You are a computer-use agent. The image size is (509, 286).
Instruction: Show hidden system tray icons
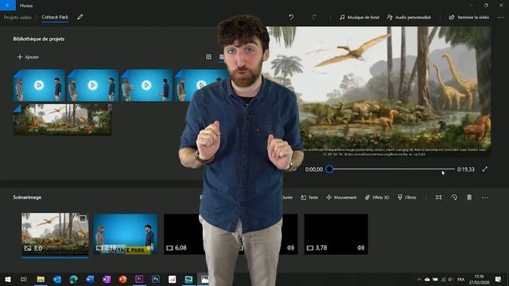tap(419, 279)
